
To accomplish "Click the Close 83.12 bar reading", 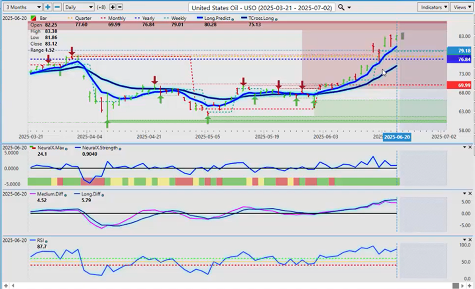I will point(44,44).
